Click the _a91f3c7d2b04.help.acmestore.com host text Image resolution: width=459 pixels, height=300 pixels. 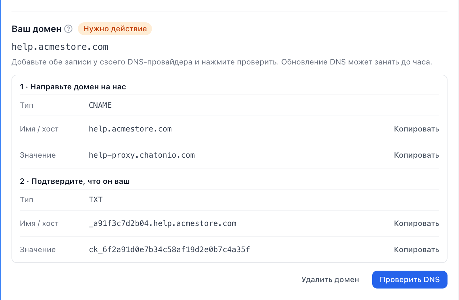[162, 223]
